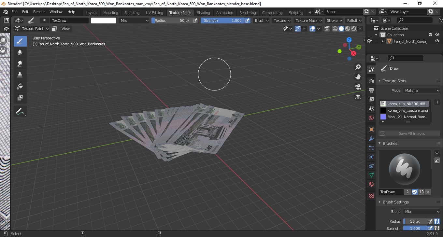
Task: Switch to material preview shading
Action: pos(348,29)
